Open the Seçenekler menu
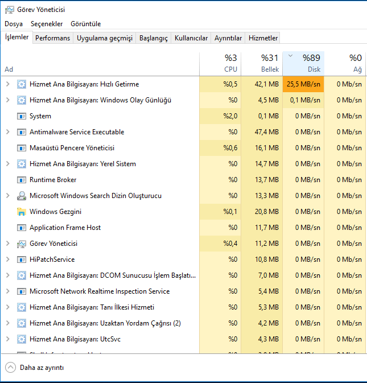Screen dimensions: 367x383 47,24
